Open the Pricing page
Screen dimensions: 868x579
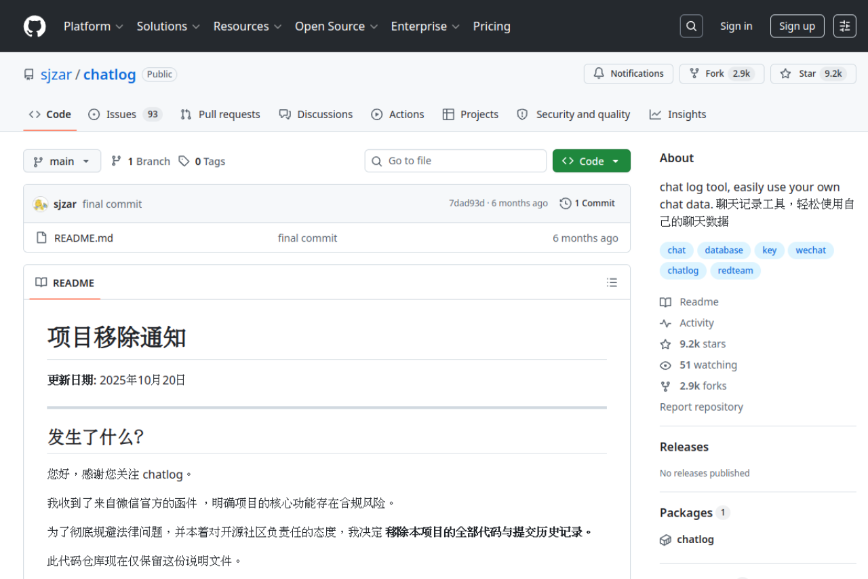click(x=492, y=26)
